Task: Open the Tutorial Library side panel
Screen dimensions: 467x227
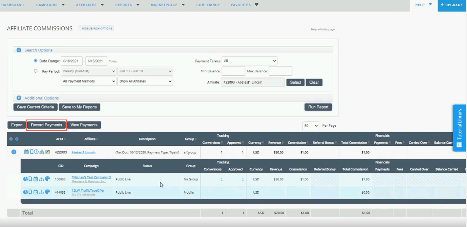Action: (459, 129)
